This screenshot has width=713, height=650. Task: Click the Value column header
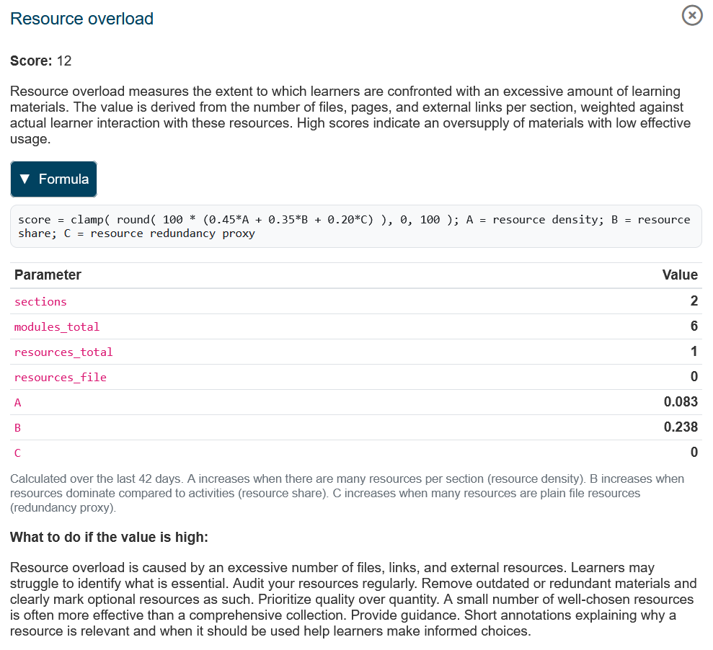pos(679,275)
